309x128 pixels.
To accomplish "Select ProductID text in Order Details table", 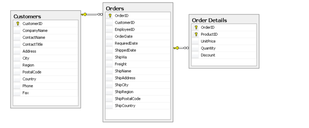I will (x=209, y=34).
